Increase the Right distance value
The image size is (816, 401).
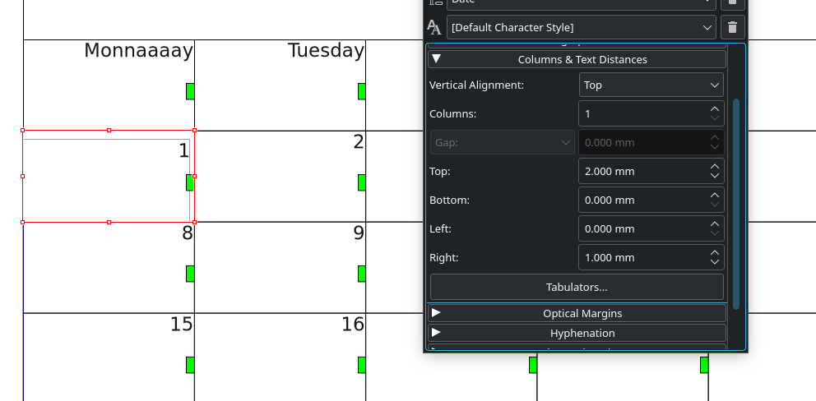[714, 252]
